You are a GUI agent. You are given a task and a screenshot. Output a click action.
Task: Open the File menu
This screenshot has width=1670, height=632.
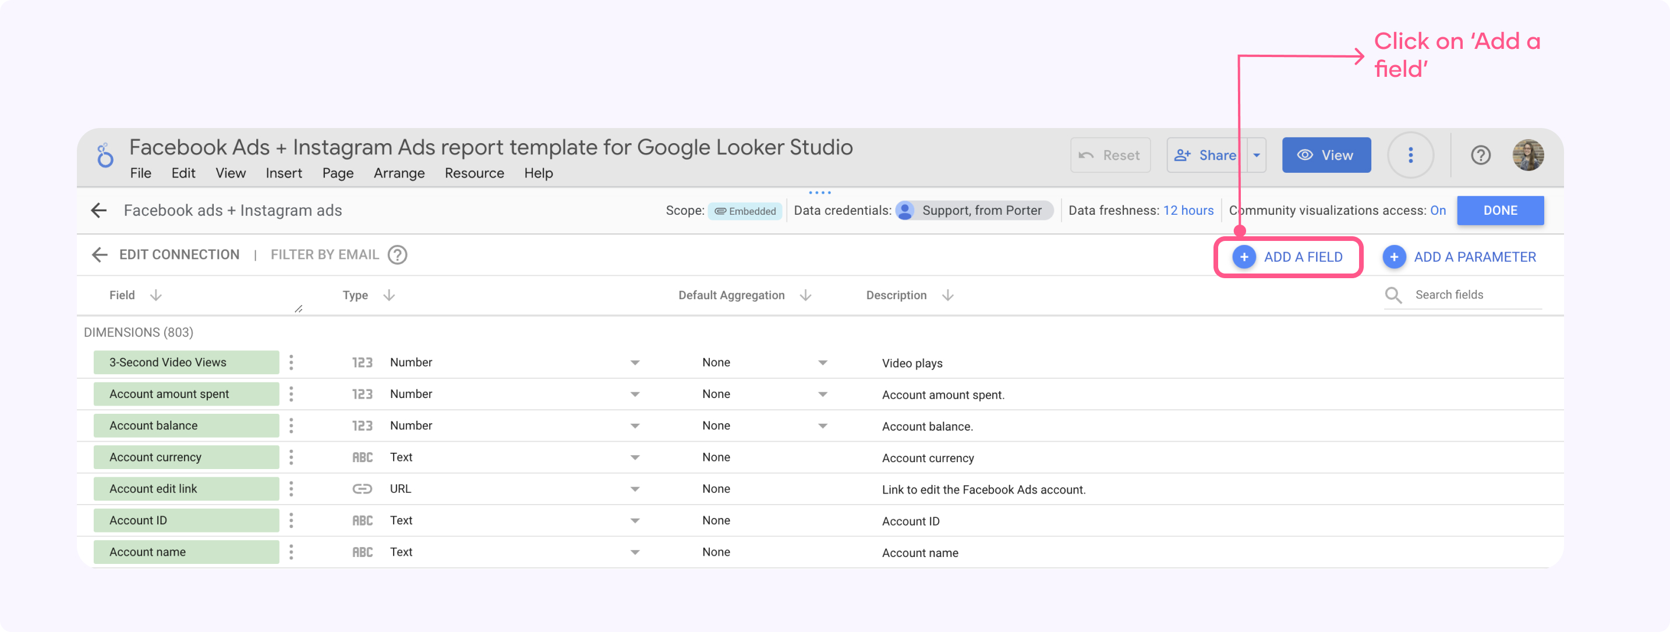(141, 174)
